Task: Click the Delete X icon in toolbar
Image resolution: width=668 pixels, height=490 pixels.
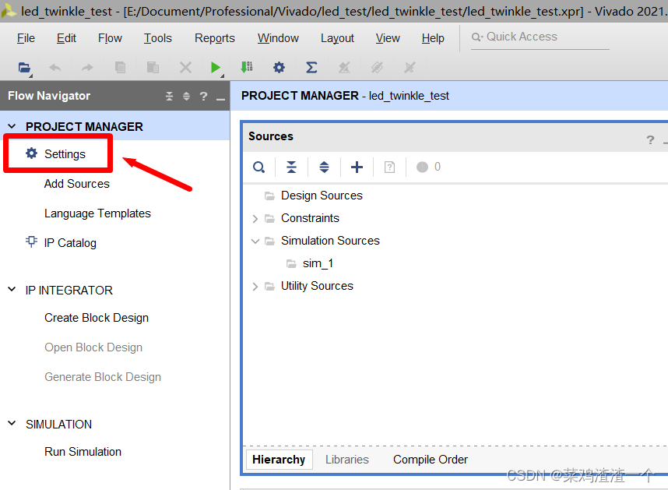Action: click(185, 67)
